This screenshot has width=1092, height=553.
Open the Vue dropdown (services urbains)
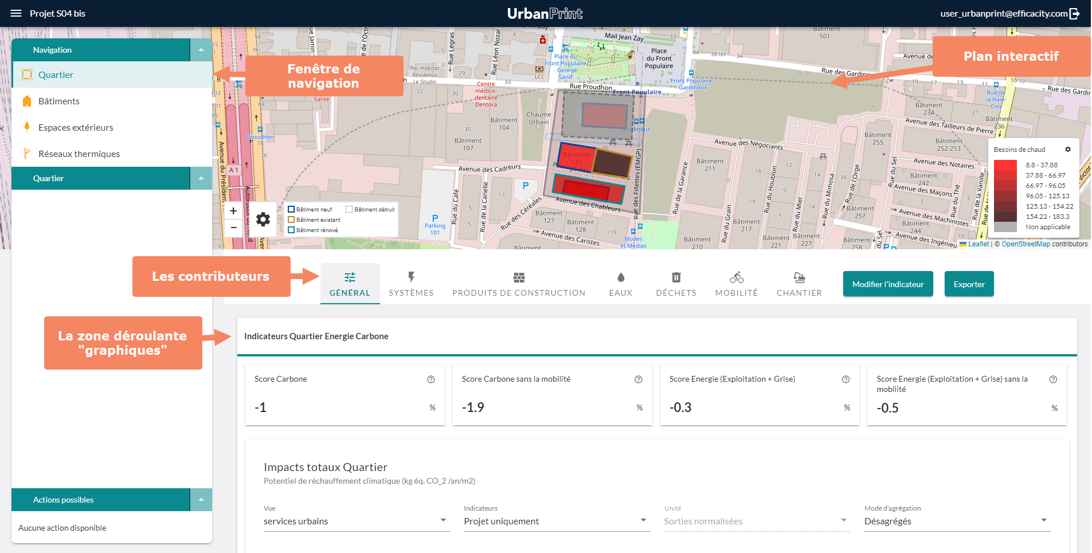click(x=357, y=521)
